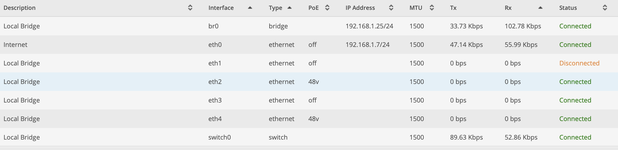
Task: Click the Description column sort icon
Action: pos(190,8)
